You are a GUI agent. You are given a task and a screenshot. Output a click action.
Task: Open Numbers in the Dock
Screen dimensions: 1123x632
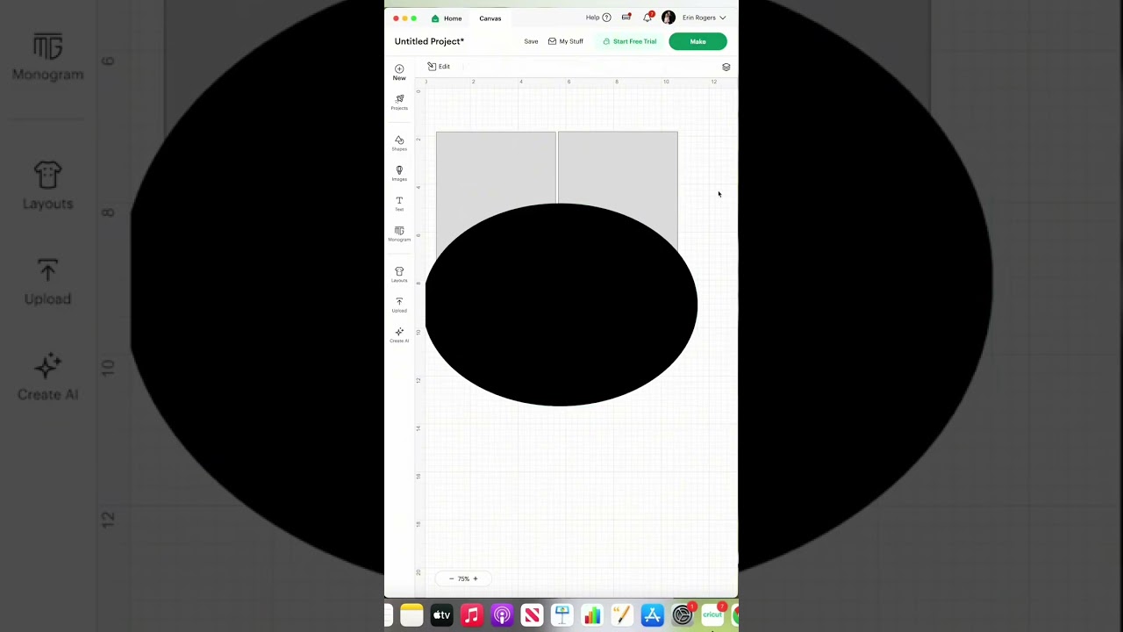(592, 615)
